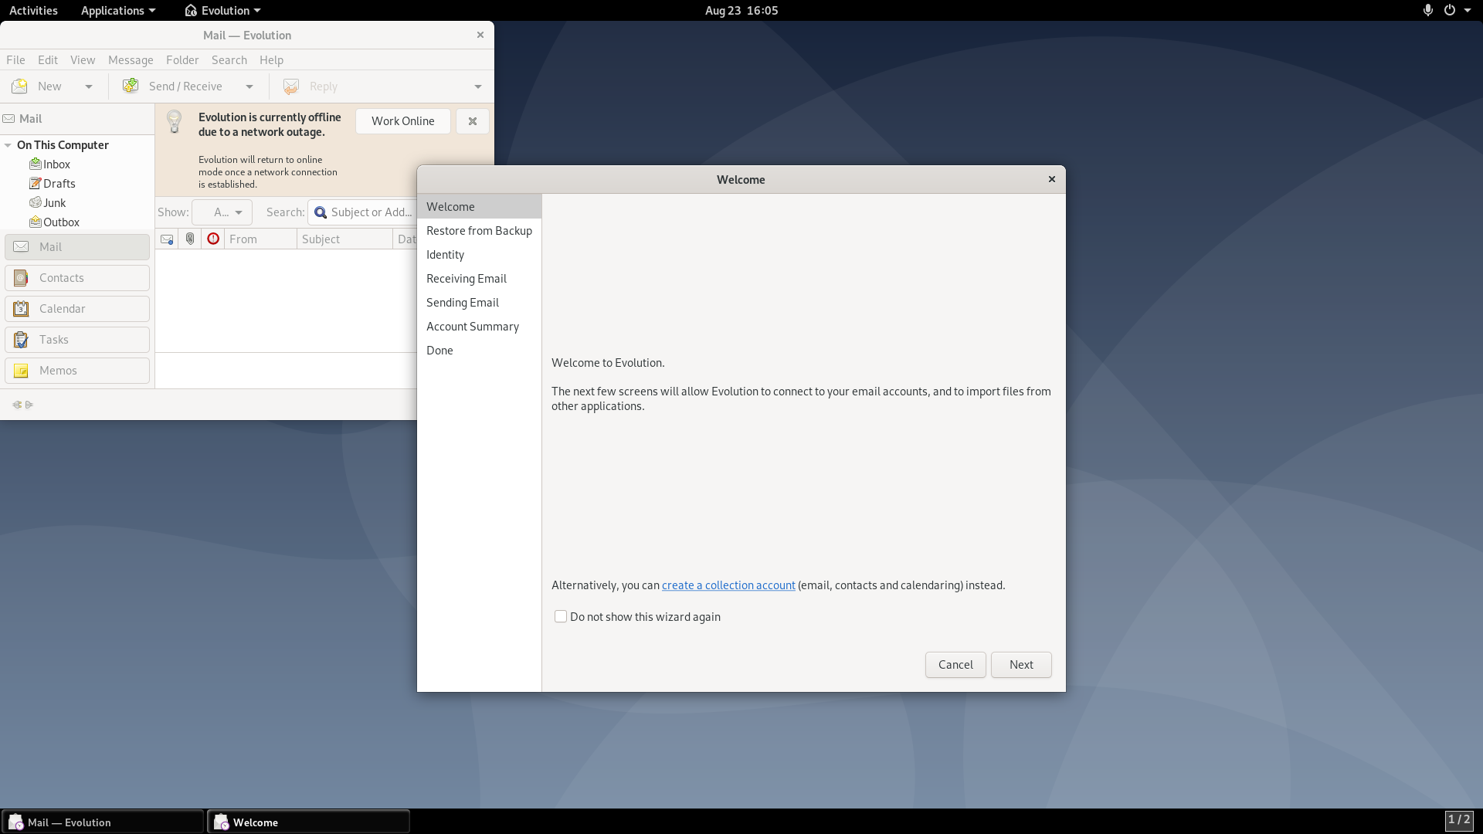The width and height of the screenshot is (1483, 834).
Task: Select the Identity wizard step
Action: (x=479, y=255)
